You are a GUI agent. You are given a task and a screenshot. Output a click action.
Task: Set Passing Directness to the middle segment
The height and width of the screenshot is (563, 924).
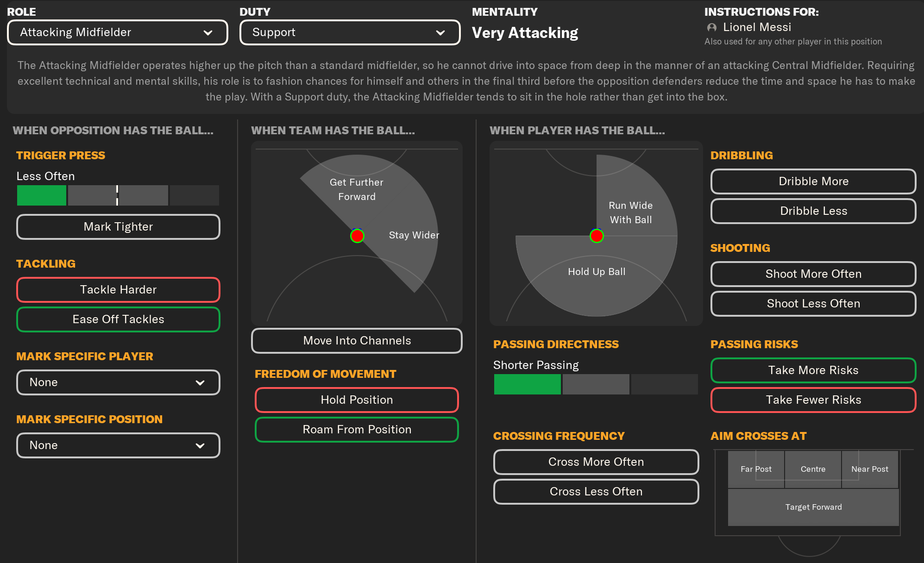pyautogui.click(x=596, y=384)
